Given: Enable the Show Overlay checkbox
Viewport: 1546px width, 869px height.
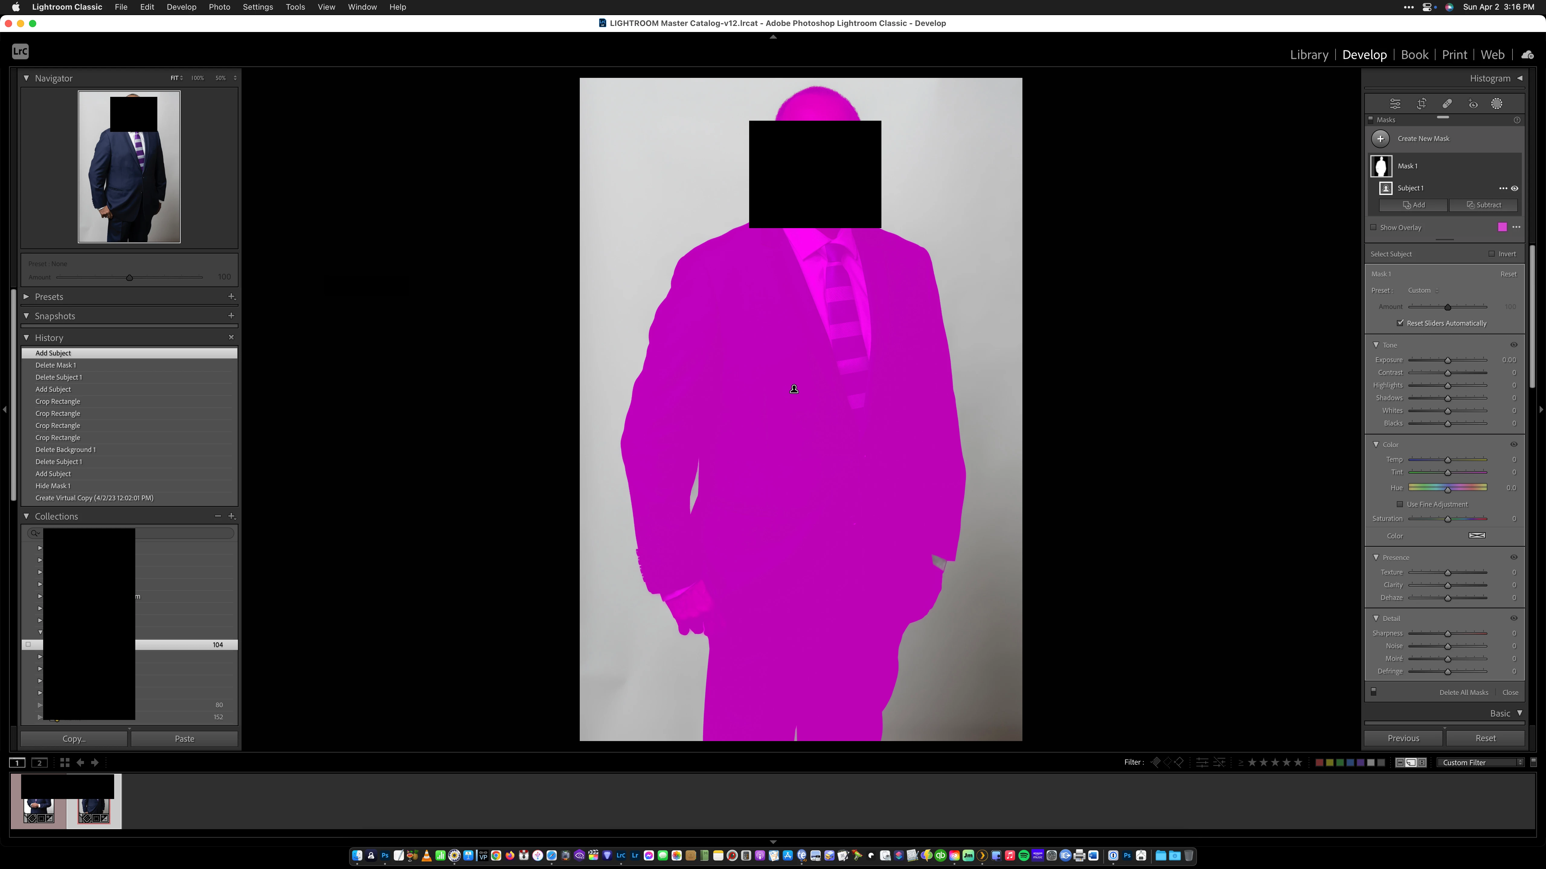Looking at the screenshot, I should pyautogui.click(x=1374, y=227).
